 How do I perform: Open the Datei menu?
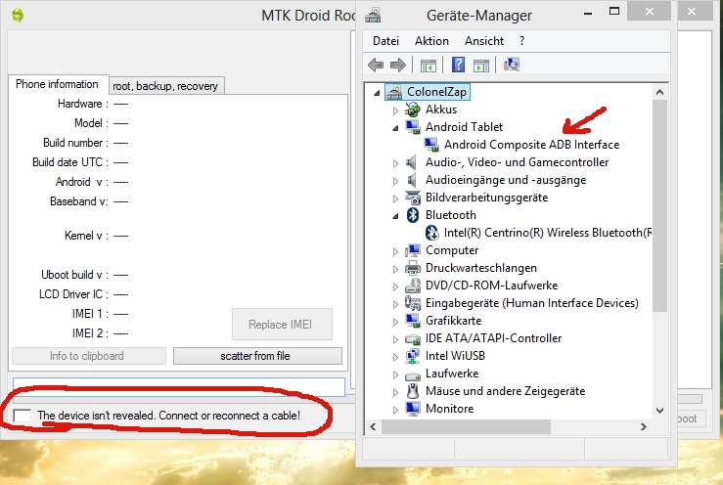(385, 41)
